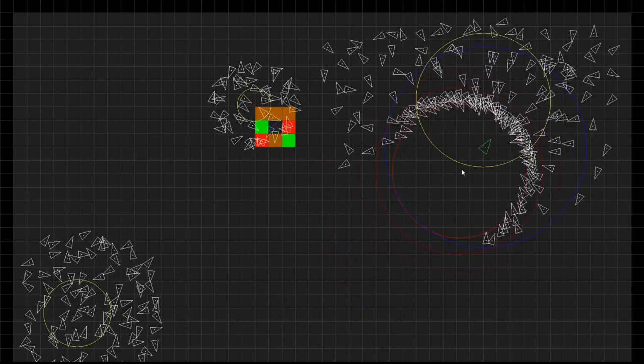Click the red cell in the grid's bottom-left corner
644x364 pixels.
(x=262, y=141)
